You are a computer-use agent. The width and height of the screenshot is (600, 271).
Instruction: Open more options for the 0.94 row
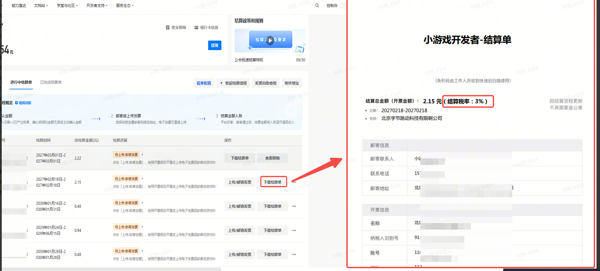pos(294,230)
